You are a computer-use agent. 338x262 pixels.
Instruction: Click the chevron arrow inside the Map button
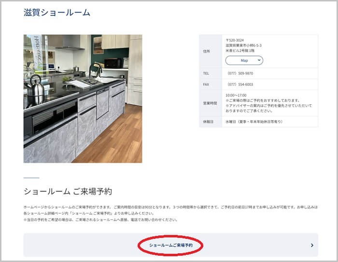click(260, 60)
